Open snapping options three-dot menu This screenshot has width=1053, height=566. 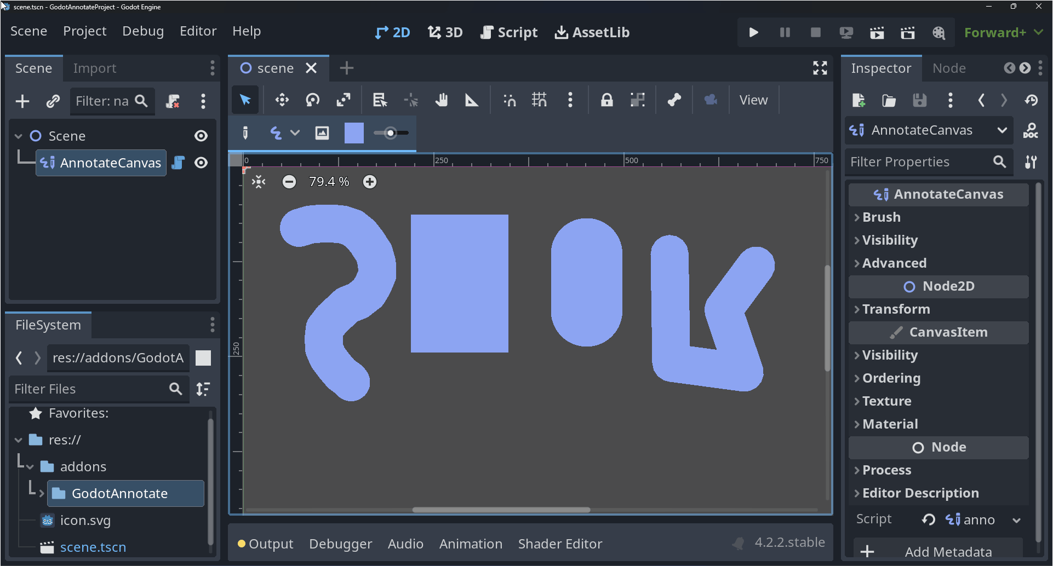click(x=570, y=100)
